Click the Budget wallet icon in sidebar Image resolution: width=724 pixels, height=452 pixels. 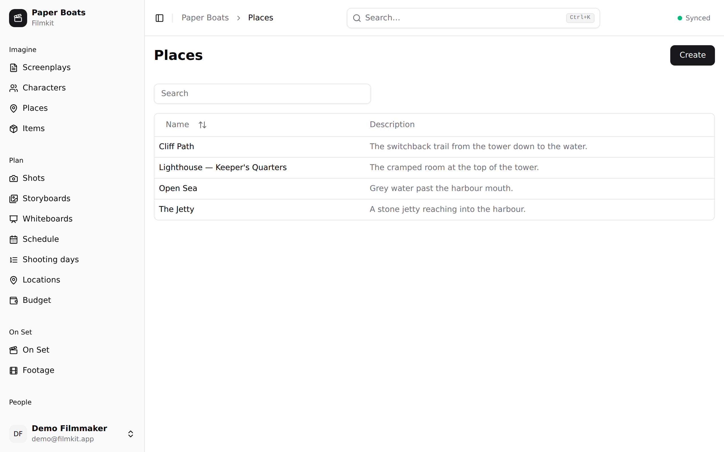pyautogui.click(x=14, y=300)
